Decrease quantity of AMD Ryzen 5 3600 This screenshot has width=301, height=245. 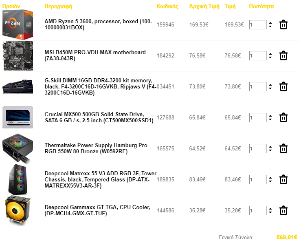[270, 26]
